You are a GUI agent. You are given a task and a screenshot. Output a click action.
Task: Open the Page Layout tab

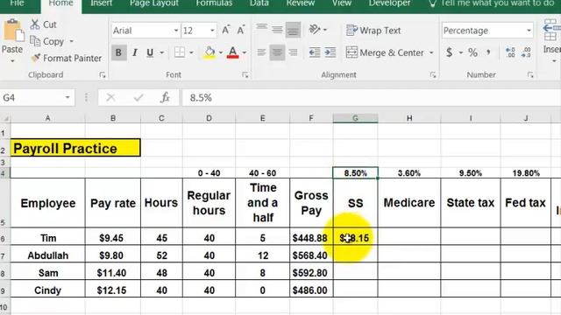(x=154, y=3)
